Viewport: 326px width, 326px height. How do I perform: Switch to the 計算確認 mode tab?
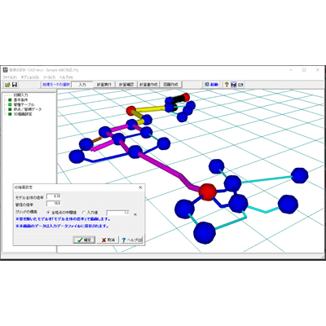pyautogui.click(x=126, y=85)
